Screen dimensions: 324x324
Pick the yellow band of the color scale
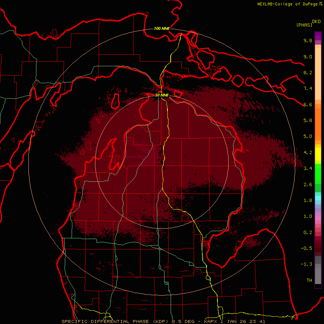point(318,154)
